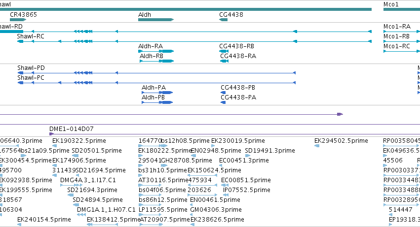Click feature 475934
Viewport: 420px width, 227px height.
tap(200, 180)
